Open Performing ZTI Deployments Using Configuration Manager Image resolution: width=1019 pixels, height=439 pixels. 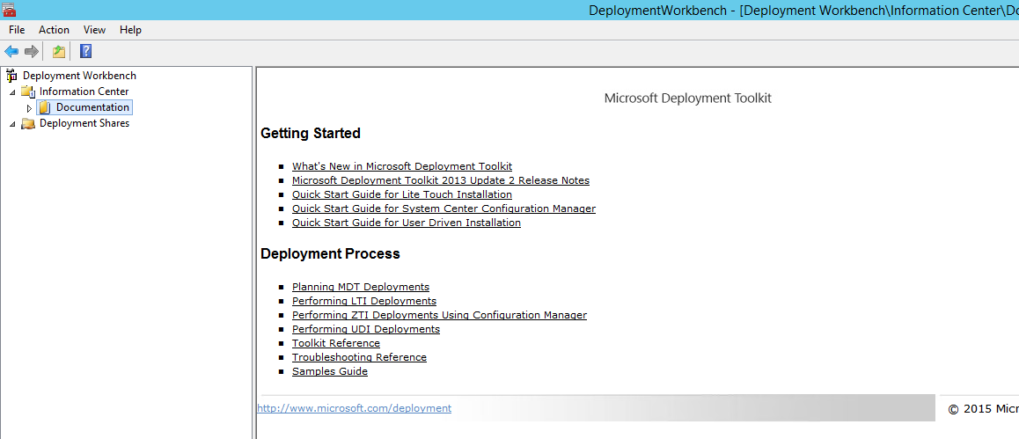coord(439,316)
